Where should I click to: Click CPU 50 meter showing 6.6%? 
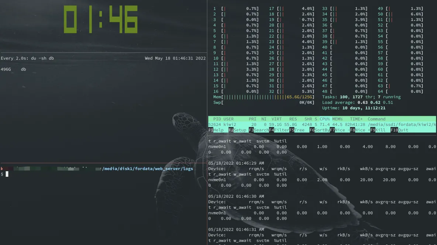click(400, 14)
